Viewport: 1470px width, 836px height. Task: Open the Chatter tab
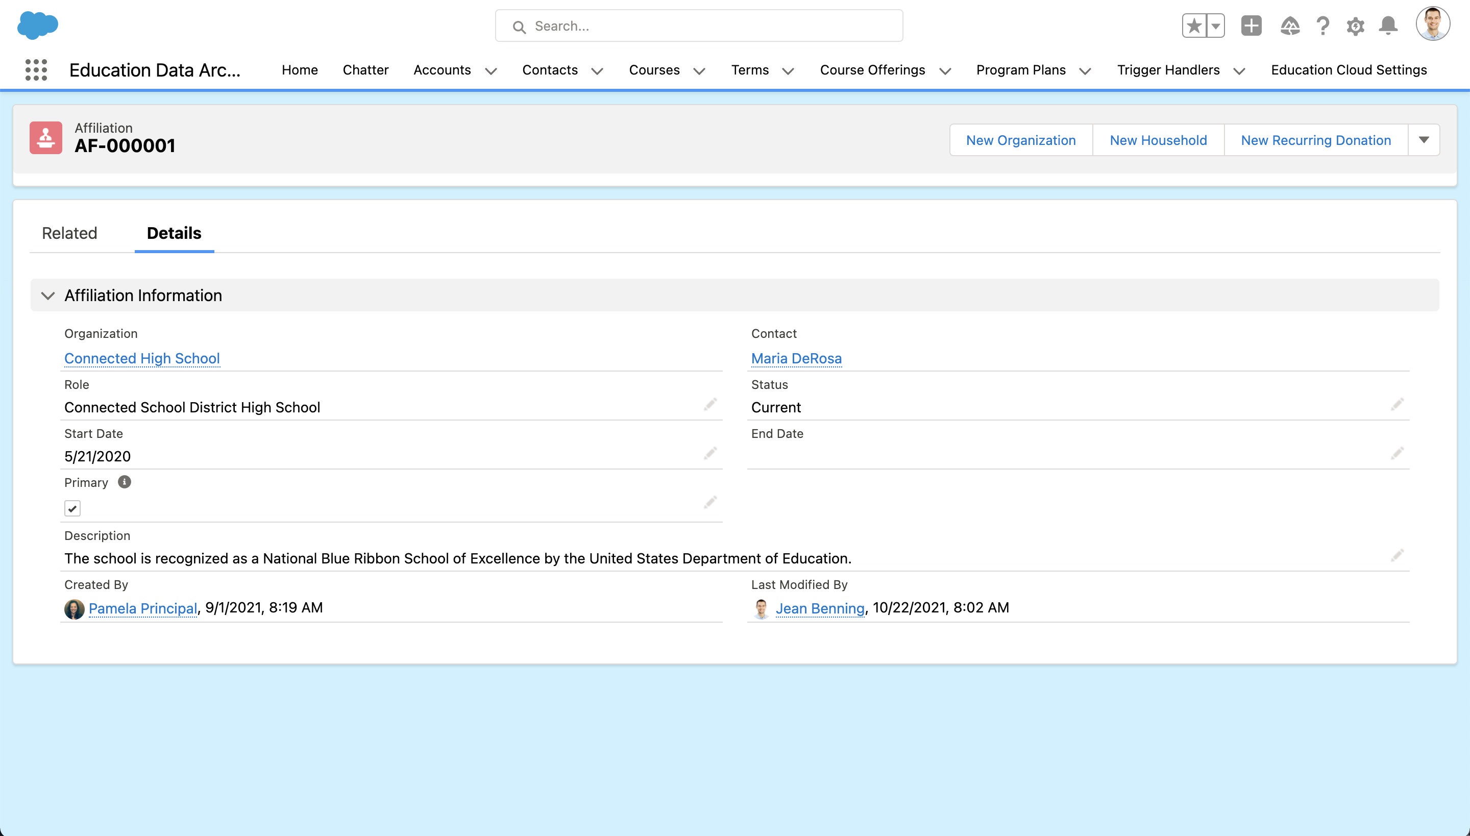366,70
